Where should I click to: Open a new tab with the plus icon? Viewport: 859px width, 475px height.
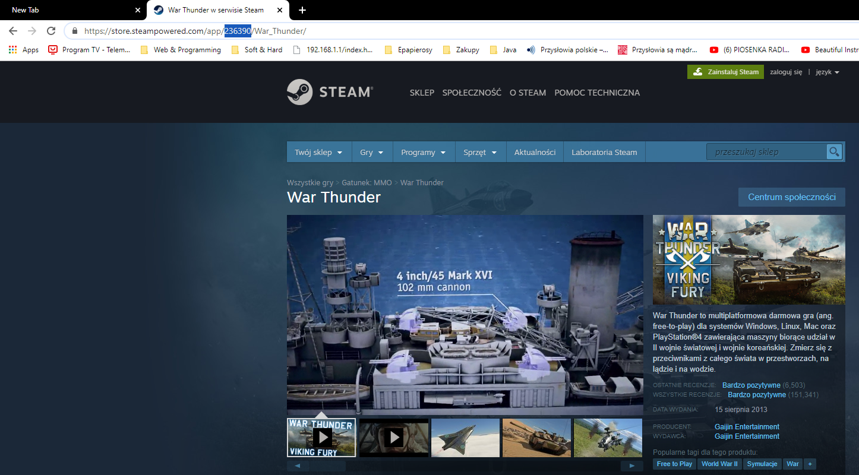click(x=302, y=10)
